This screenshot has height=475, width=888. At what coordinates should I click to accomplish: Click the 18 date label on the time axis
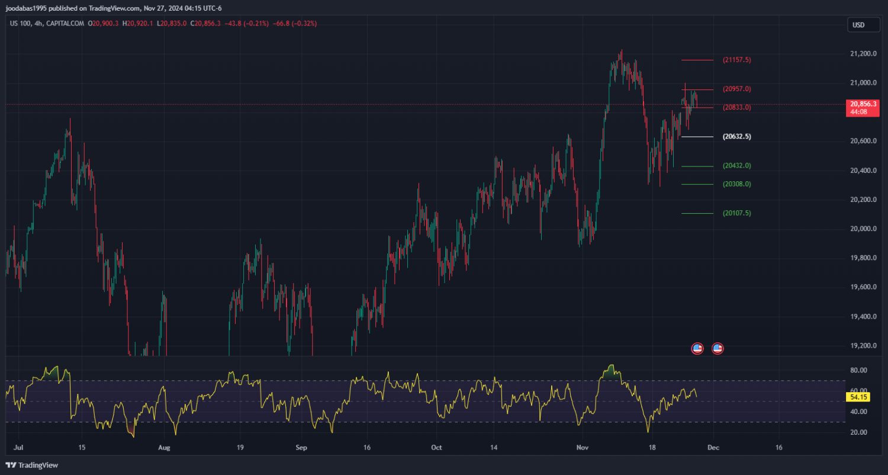point(652,448)
